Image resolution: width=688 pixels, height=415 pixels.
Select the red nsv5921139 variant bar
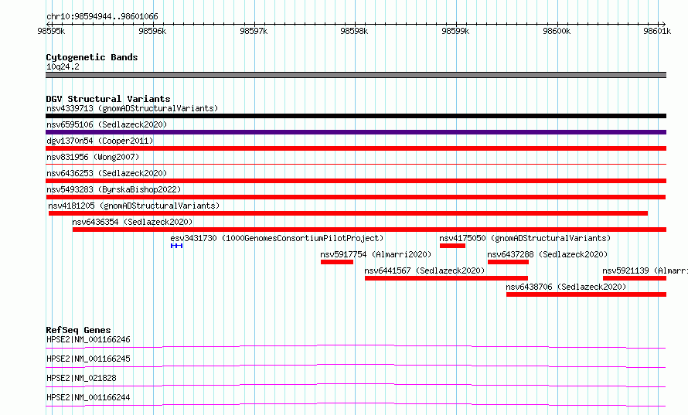pos(635,278)
